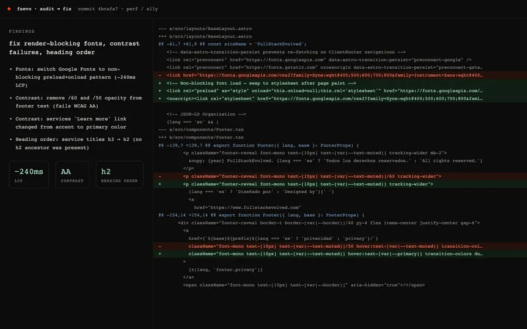This screenshot has width=527, height=329.
Task: Click the added 'Non-blocking font load' comment line
Action: [340, 83]
